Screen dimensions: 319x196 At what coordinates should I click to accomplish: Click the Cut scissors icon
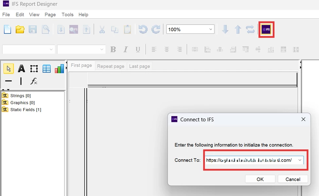pos(102,29)
